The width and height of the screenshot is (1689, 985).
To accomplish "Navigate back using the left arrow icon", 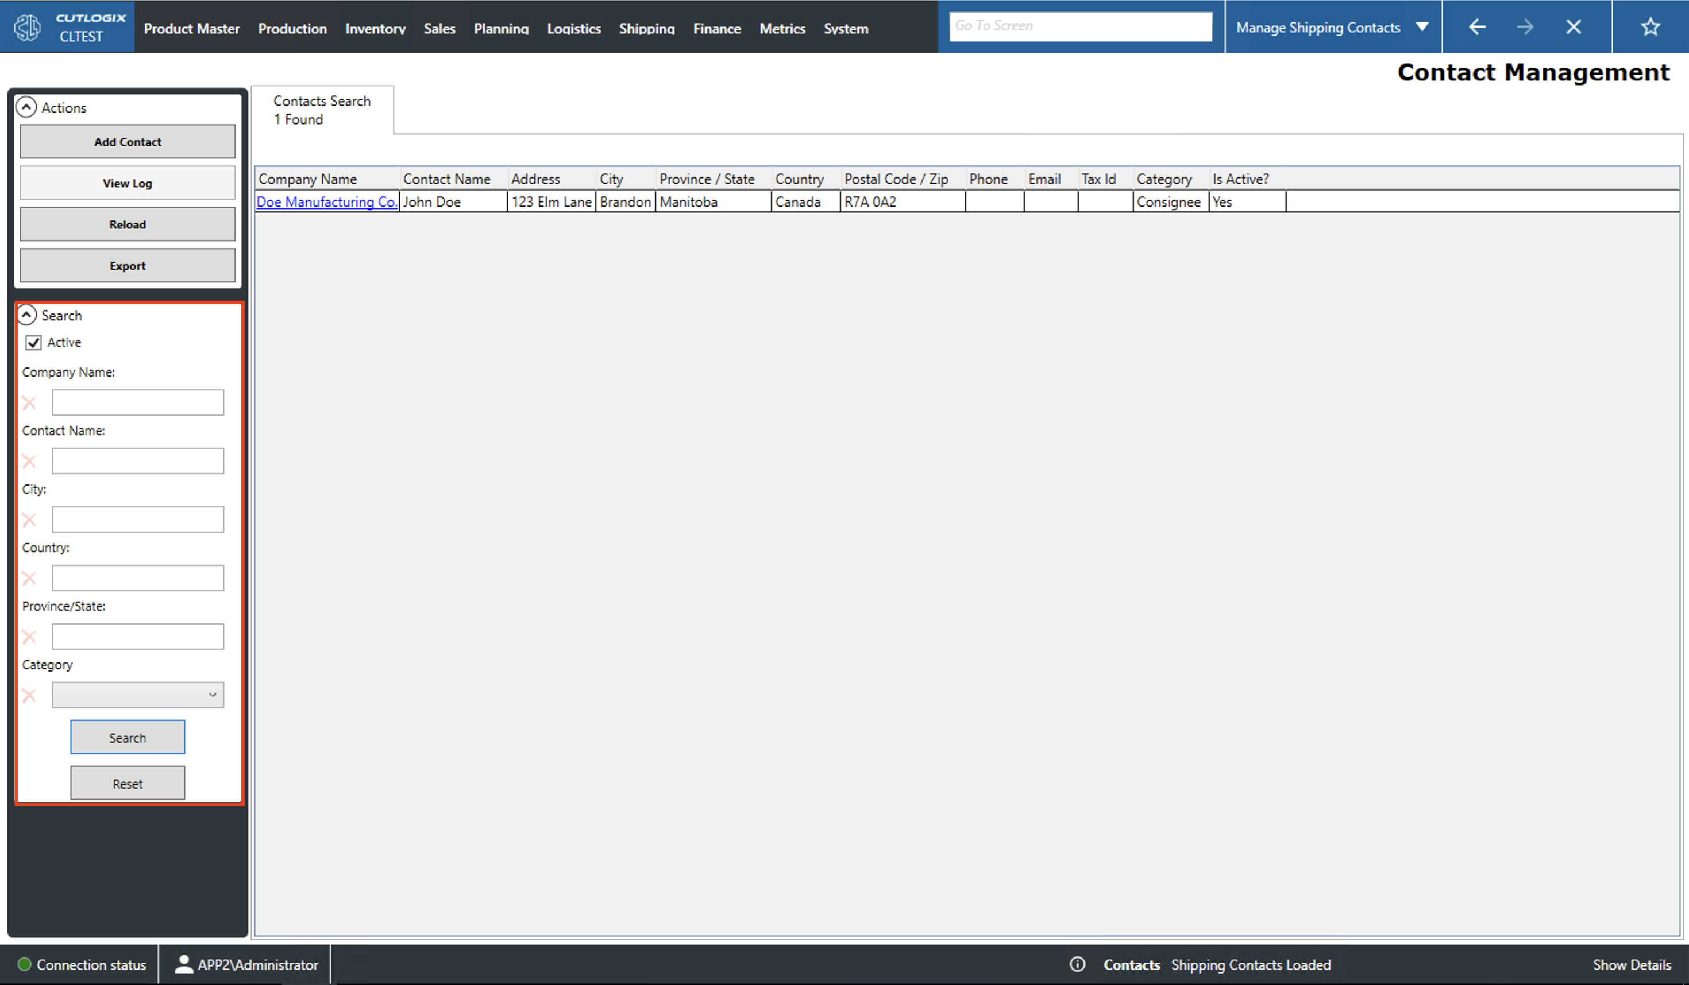I will click(x=1476, y=27).
